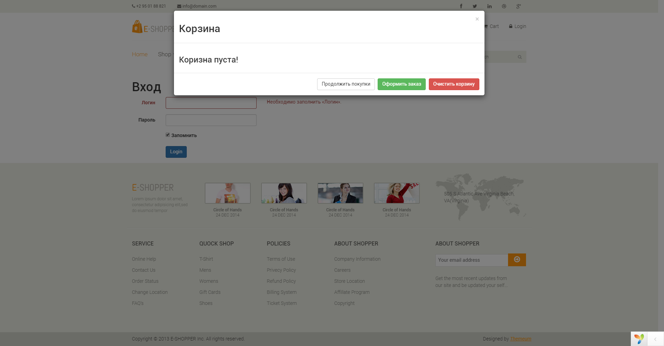664x346 pixels.
Task: Focus the Пароль password field
Action: tap(211, 120)
